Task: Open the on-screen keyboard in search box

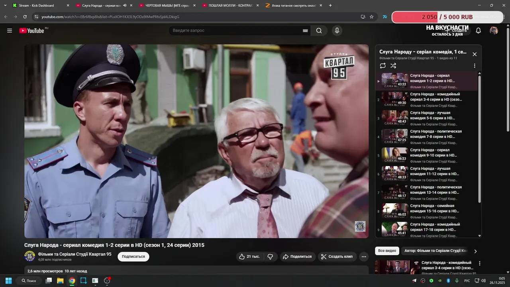Action: [305, 31]
